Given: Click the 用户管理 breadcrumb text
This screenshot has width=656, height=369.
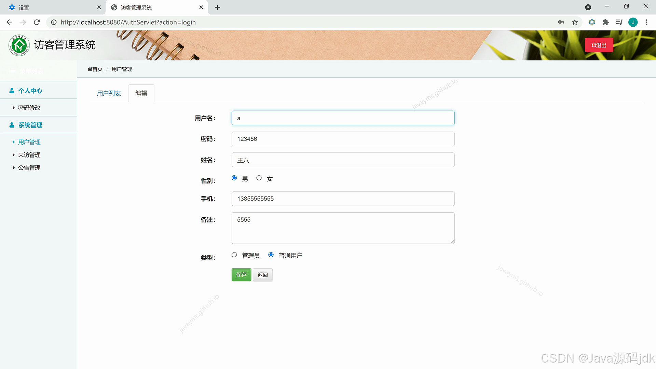Looking at the screenshot, I should [x=122, y=69].
